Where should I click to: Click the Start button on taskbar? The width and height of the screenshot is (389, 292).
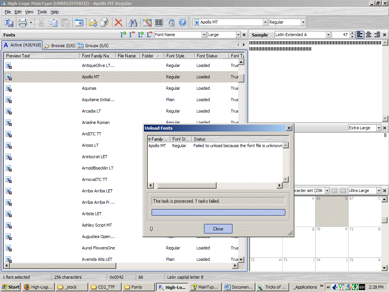tap(11, 287)
